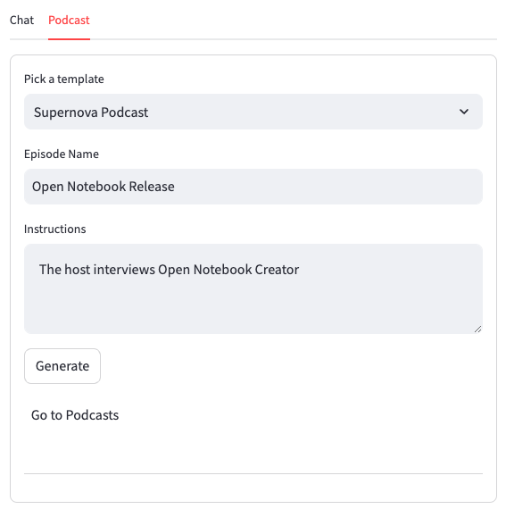The image size is (506, 509).
Task: Click the Generate button
Action: pyautogui.click(x=62, y=366)
